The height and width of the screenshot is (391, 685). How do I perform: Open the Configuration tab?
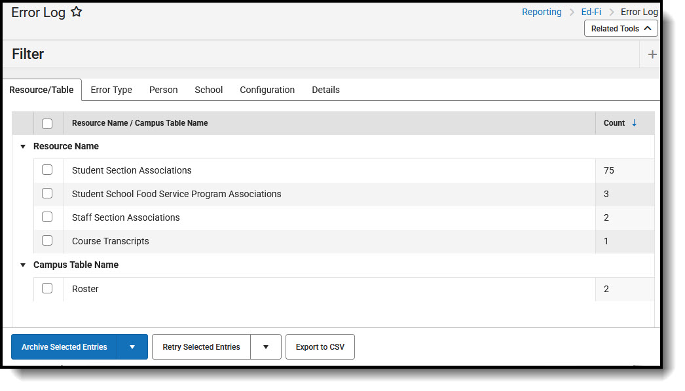[x=267, y=90]
